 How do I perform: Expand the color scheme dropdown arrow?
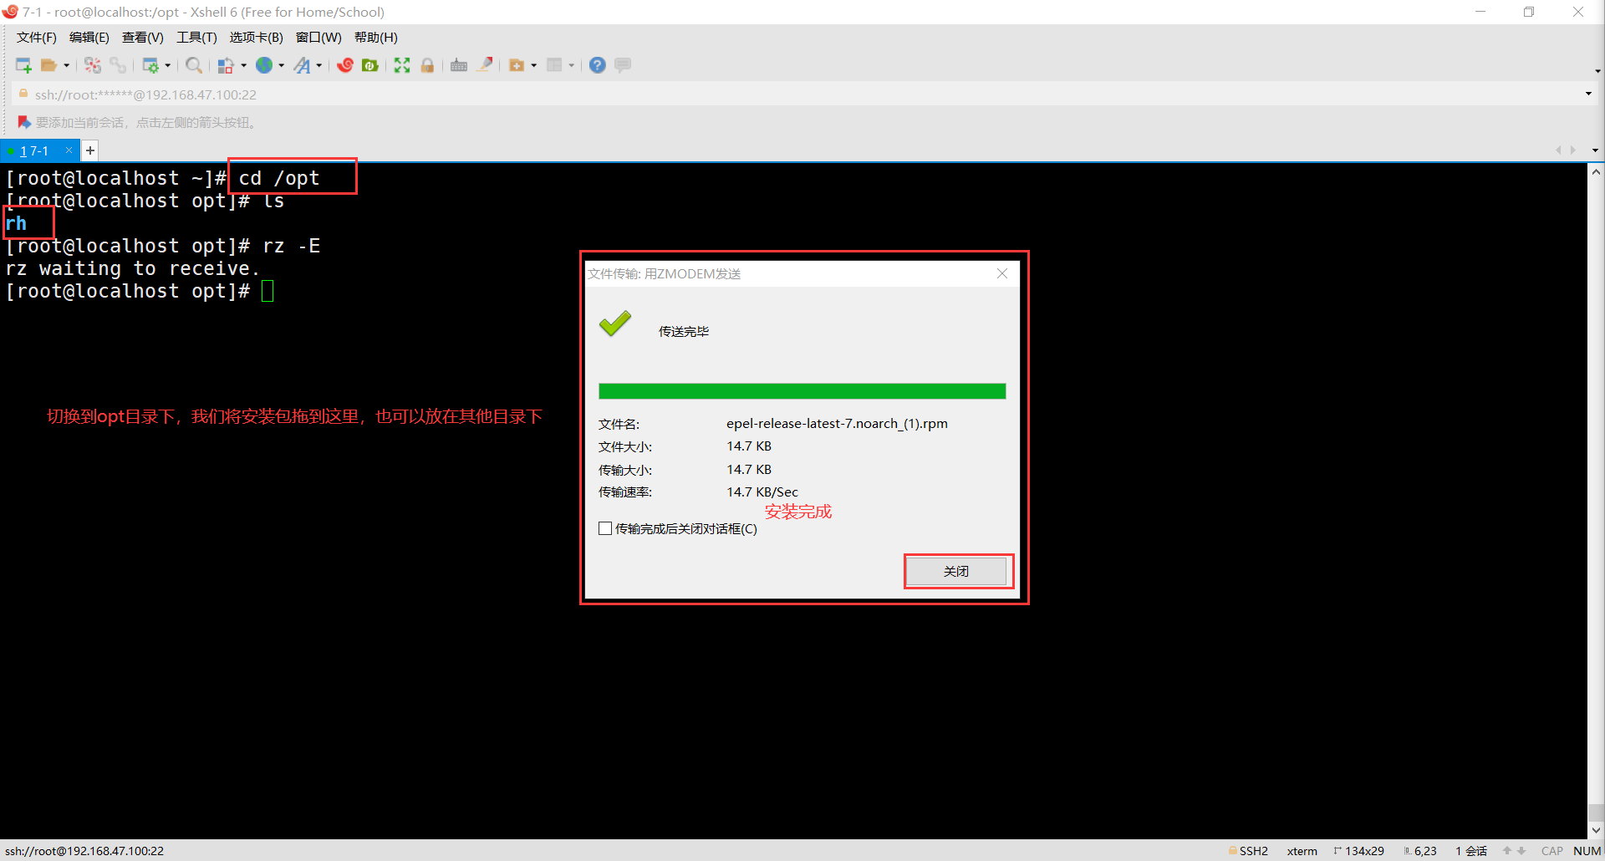[244, 65]
